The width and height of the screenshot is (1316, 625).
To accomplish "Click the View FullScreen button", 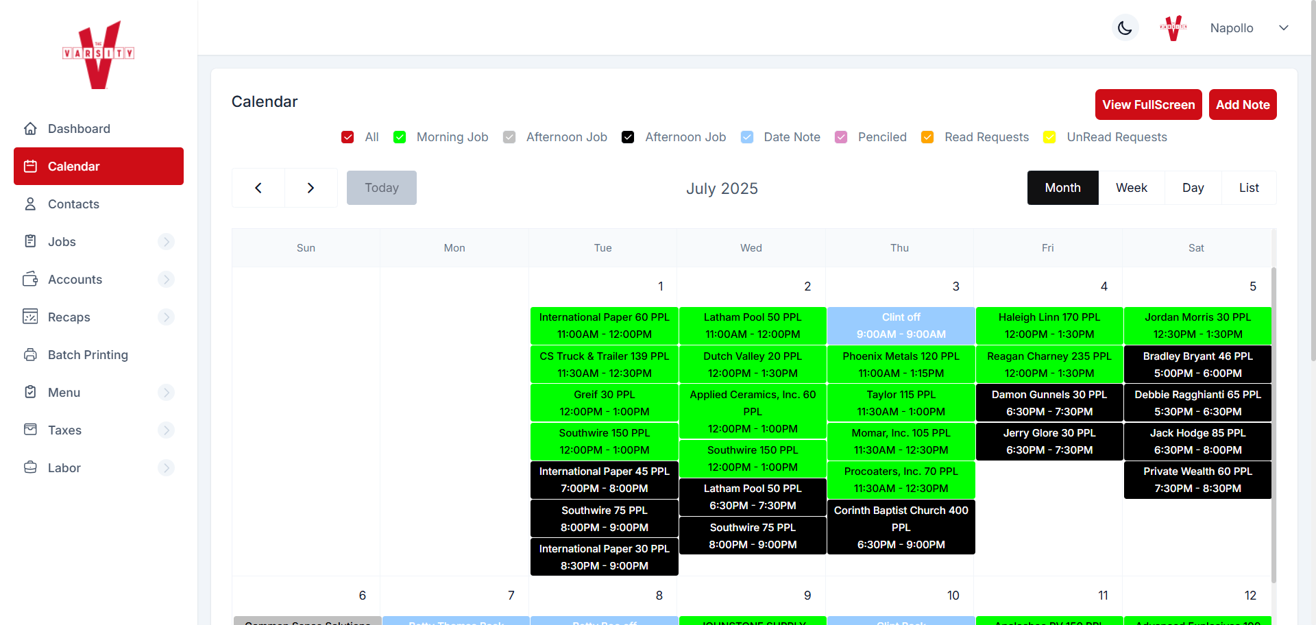I will point(1148,105).
